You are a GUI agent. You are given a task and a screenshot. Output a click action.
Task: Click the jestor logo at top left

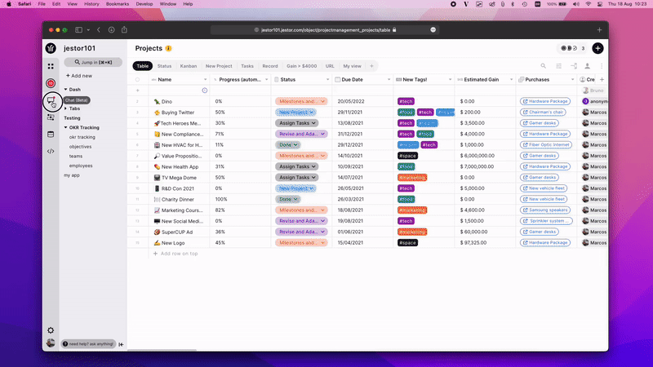tap(51, 48)
